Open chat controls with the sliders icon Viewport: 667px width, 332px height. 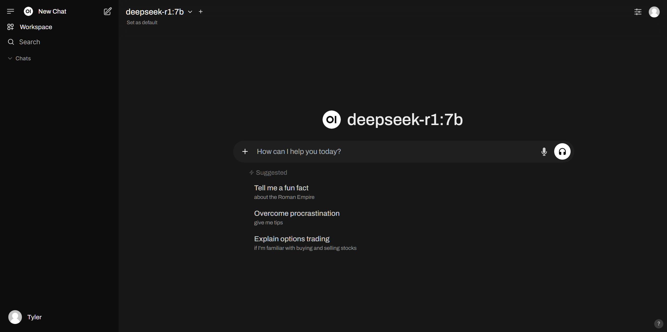click(x=638, y=12)
